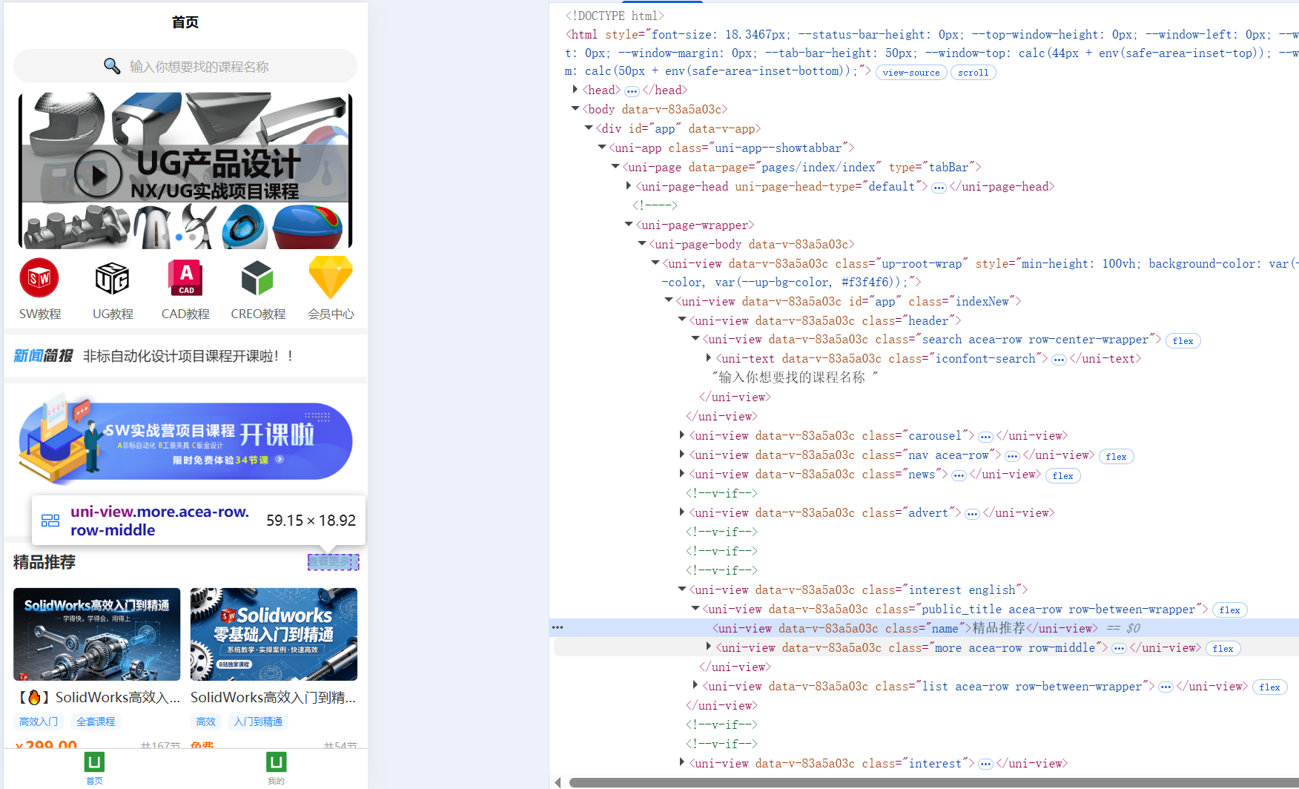The width and height of the screenshot is (1299, 789).
Task: Open the SolidWorks高效入门到精通 course thumbnail
Action: pos(97,634)
